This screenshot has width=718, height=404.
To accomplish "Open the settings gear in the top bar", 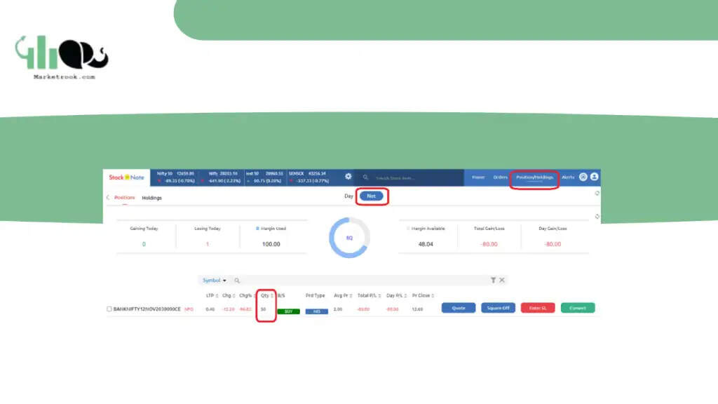I will tap(348, 176).
